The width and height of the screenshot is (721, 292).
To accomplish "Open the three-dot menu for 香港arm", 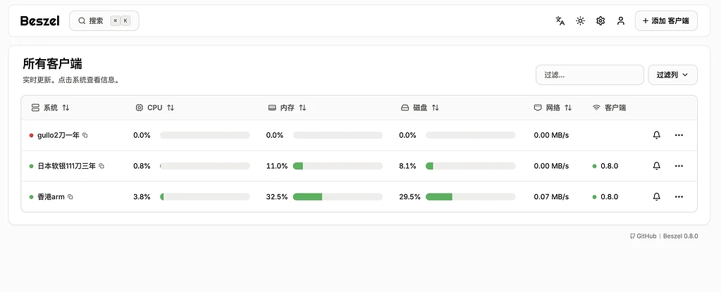I will [x=679, y=197].
